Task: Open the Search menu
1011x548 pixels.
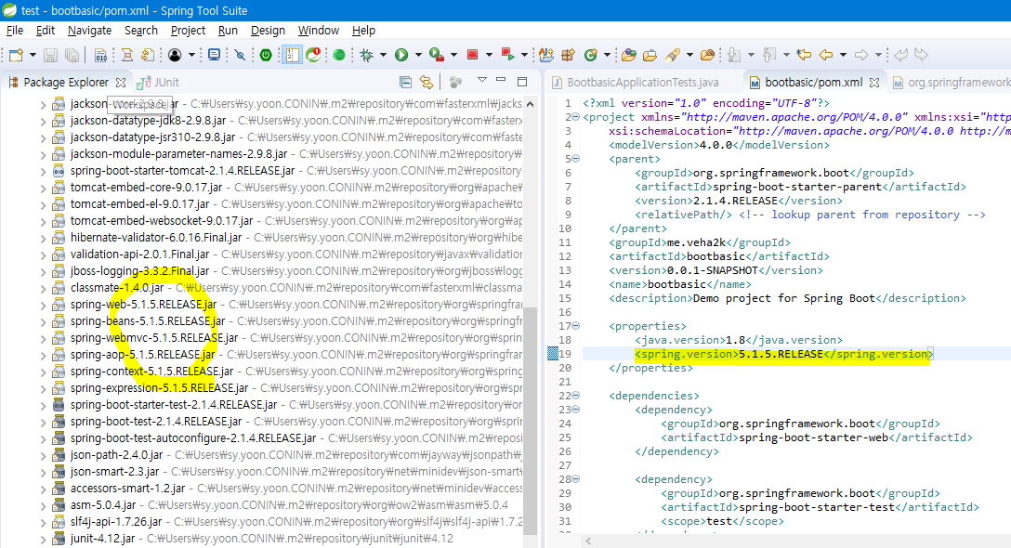Action: (141, 31)
